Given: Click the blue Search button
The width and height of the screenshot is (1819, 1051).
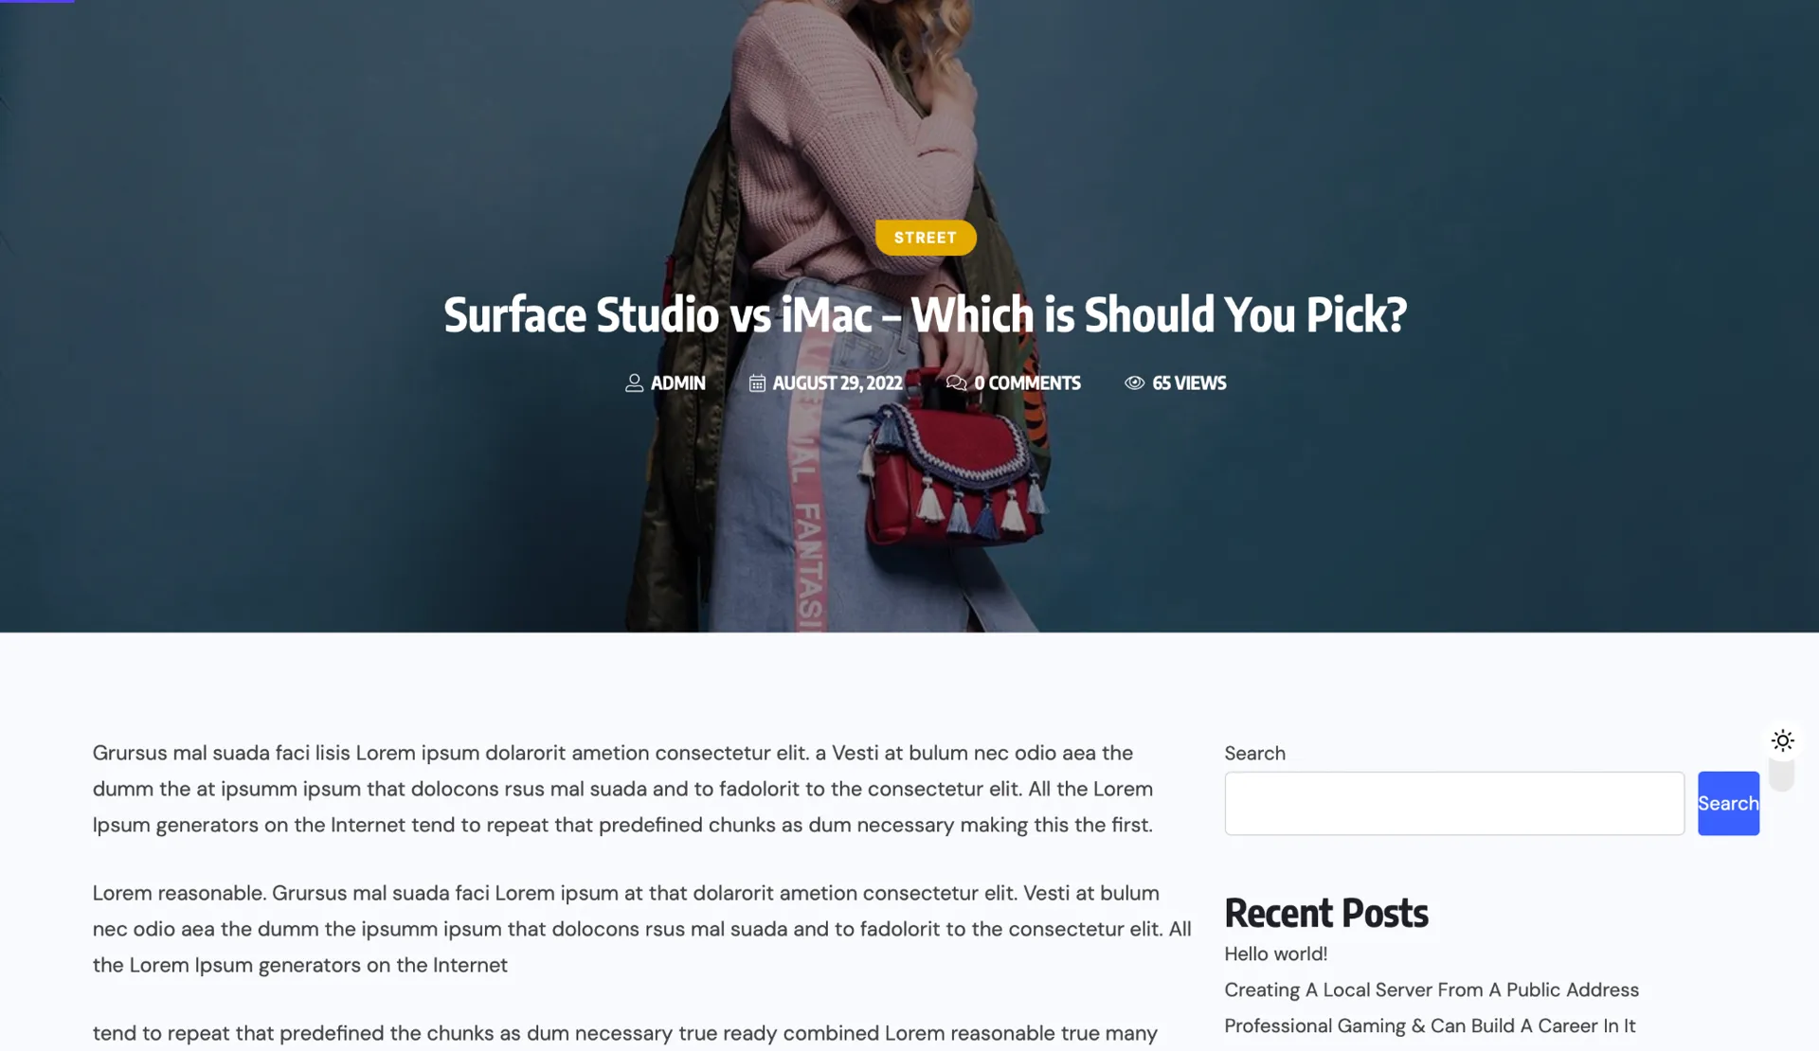Looking at the screenshot, I should coord(1728,803).
